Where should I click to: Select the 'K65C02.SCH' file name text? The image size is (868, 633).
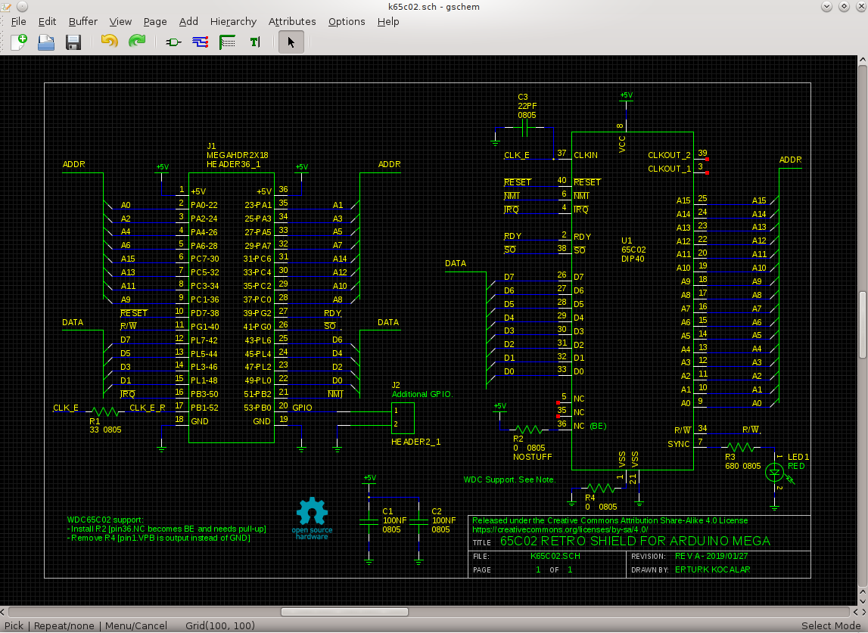point(555,556)
